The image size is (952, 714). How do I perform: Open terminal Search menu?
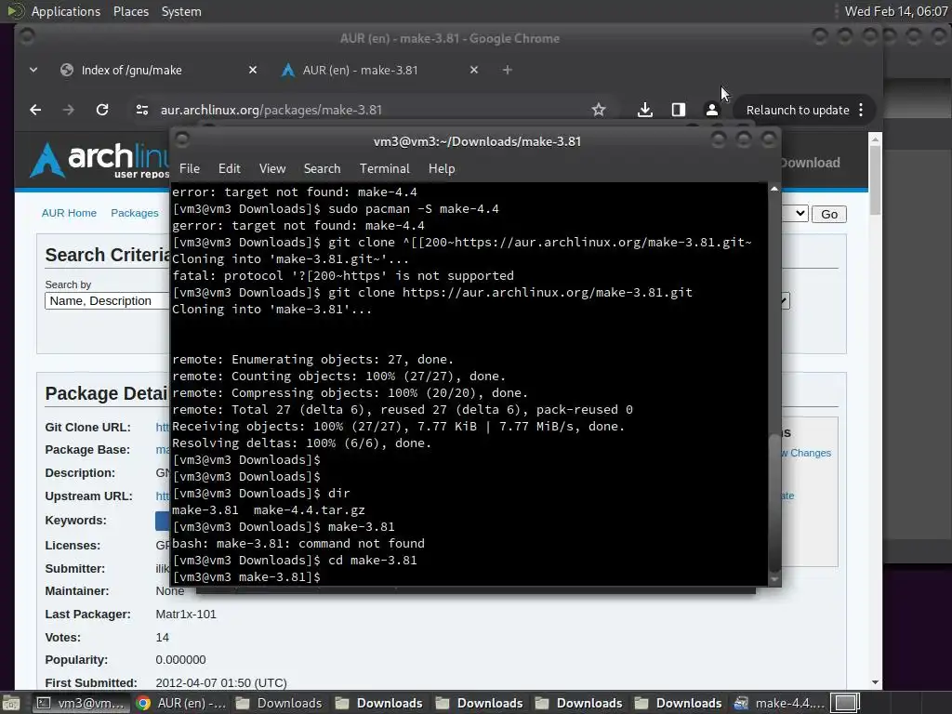pyautogui.click(x=322, y=168)
